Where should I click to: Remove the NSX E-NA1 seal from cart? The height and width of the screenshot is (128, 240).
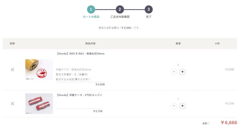tap(12, 69)
